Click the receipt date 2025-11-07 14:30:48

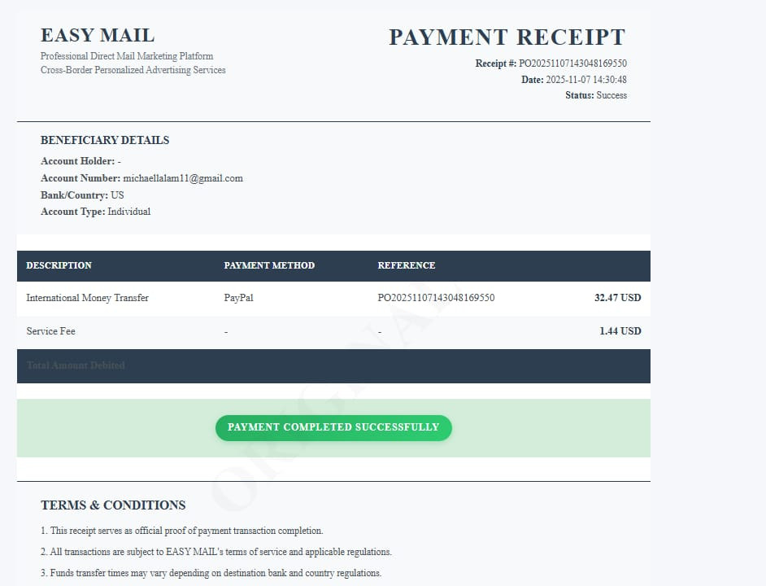(585, 79)
